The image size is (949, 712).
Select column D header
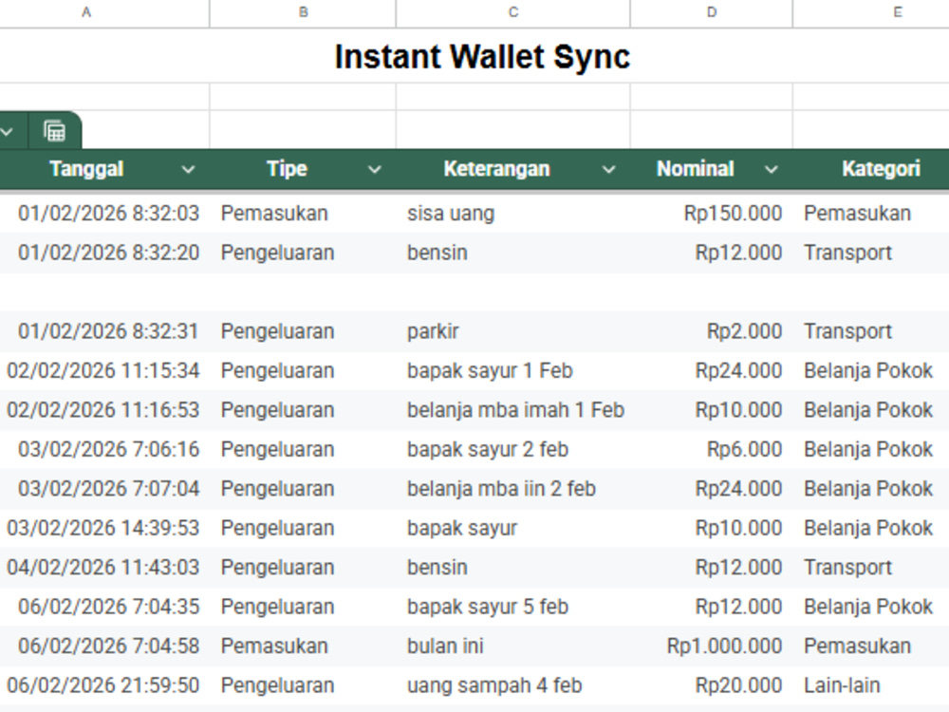pyautogui.click(x=711, y=12)
